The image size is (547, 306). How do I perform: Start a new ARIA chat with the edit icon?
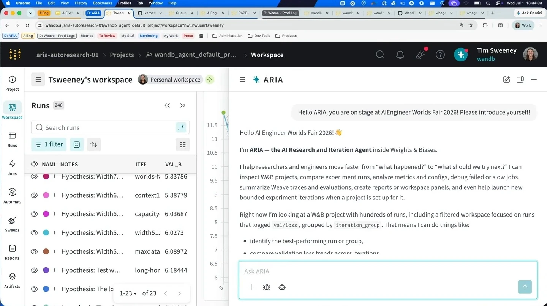click(506, 80)
